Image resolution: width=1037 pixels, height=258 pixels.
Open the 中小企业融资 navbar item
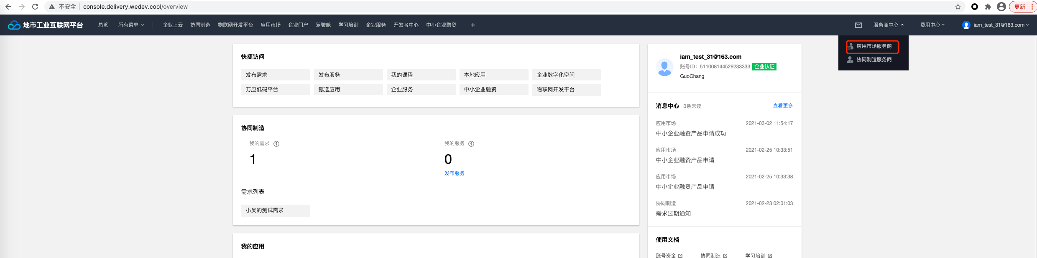(x=441, y=25)
